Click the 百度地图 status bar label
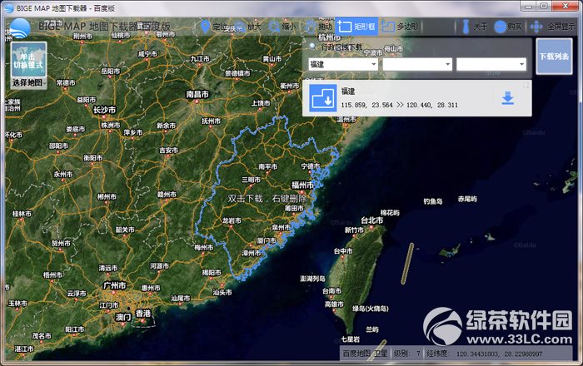Image resolution: width=583 pixels, height=366 pixels. pos(356,354)
